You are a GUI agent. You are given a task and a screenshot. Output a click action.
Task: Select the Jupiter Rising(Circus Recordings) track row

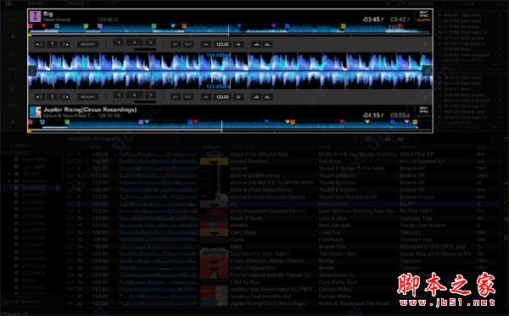pos(282,303)
